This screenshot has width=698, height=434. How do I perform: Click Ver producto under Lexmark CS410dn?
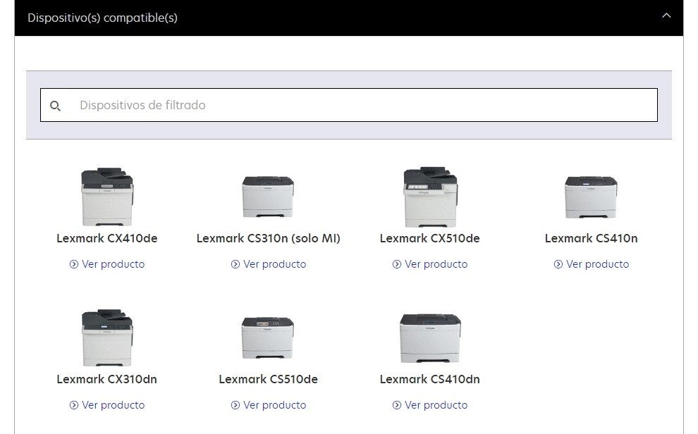430,405
